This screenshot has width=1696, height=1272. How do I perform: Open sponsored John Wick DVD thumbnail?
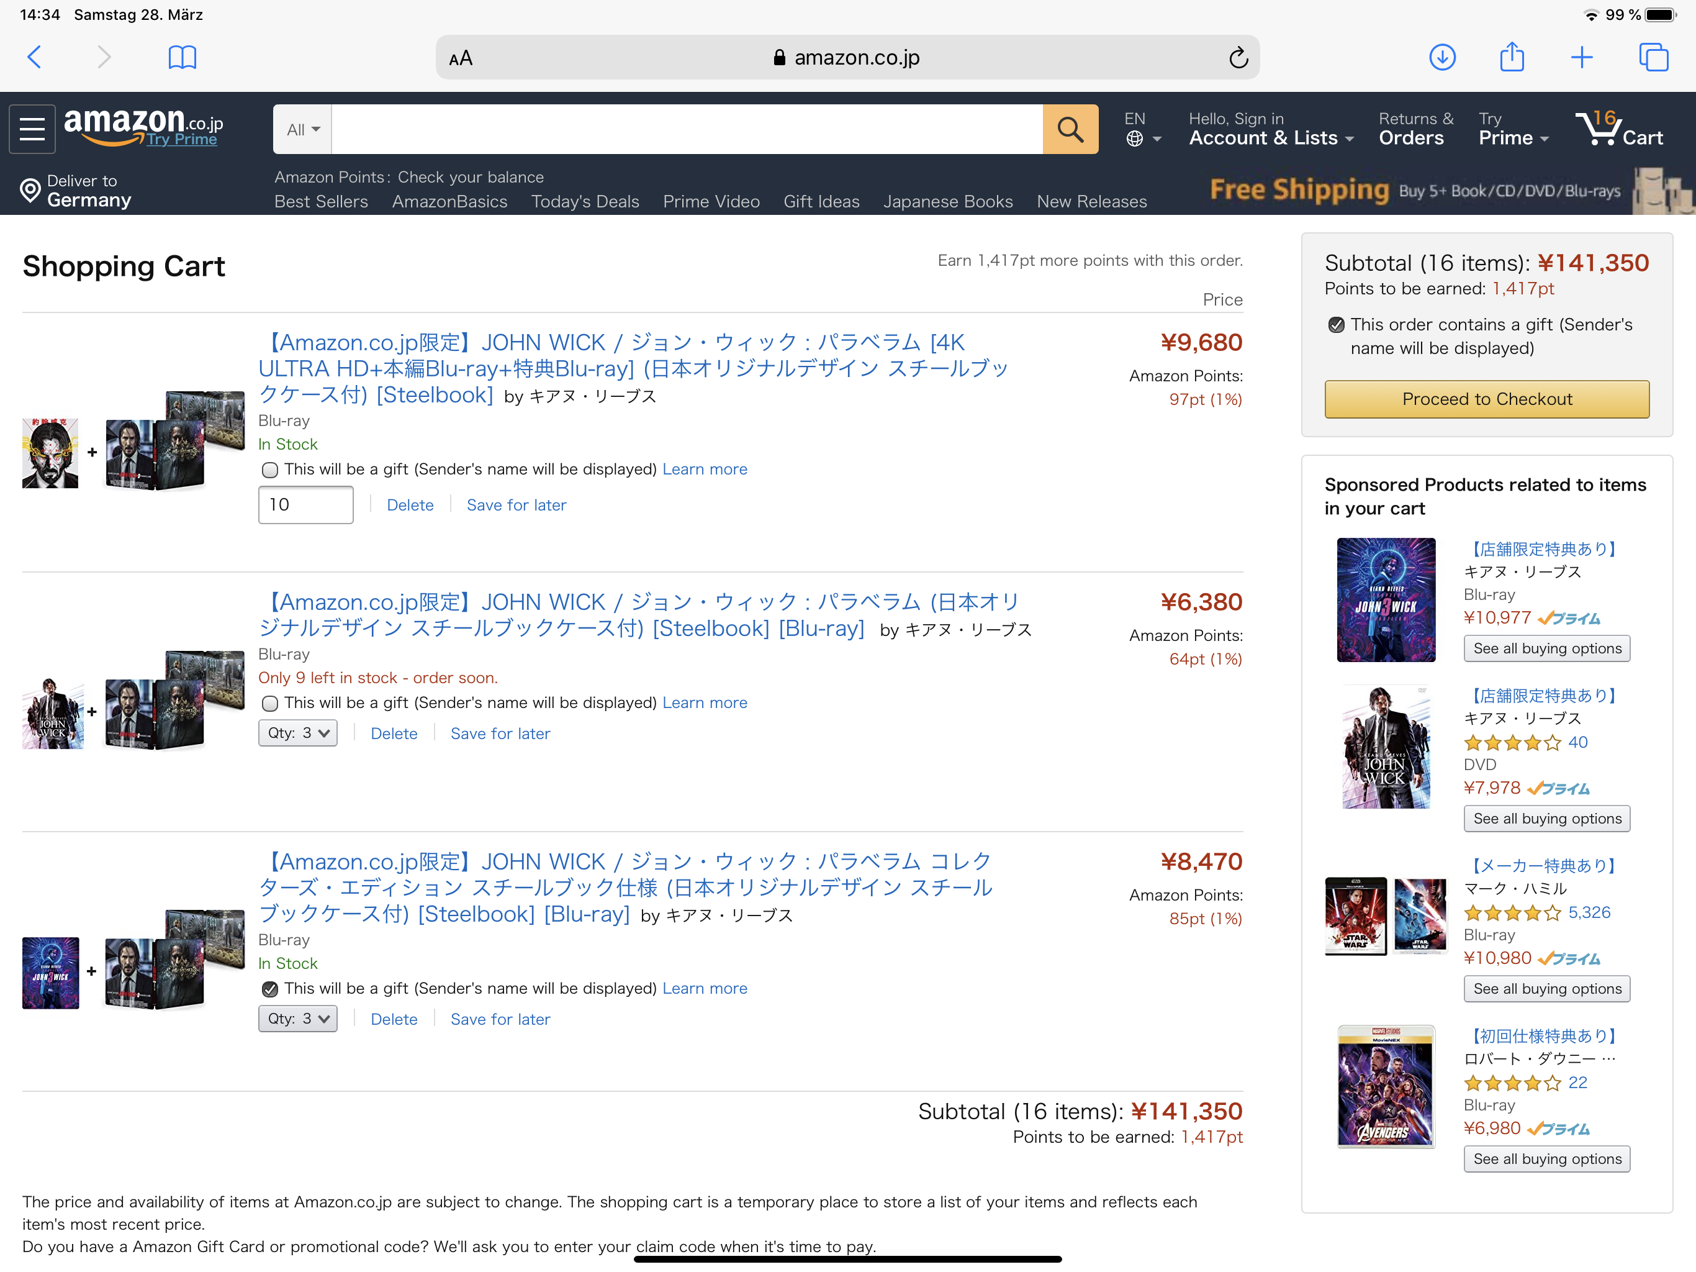[1386, 747]
